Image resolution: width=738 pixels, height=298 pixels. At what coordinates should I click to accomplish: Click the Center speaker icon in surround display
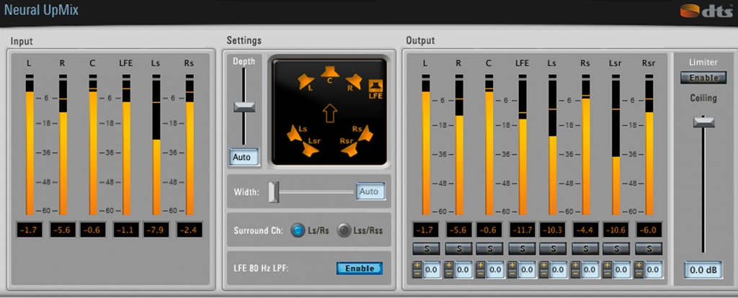tap(330, 72)
